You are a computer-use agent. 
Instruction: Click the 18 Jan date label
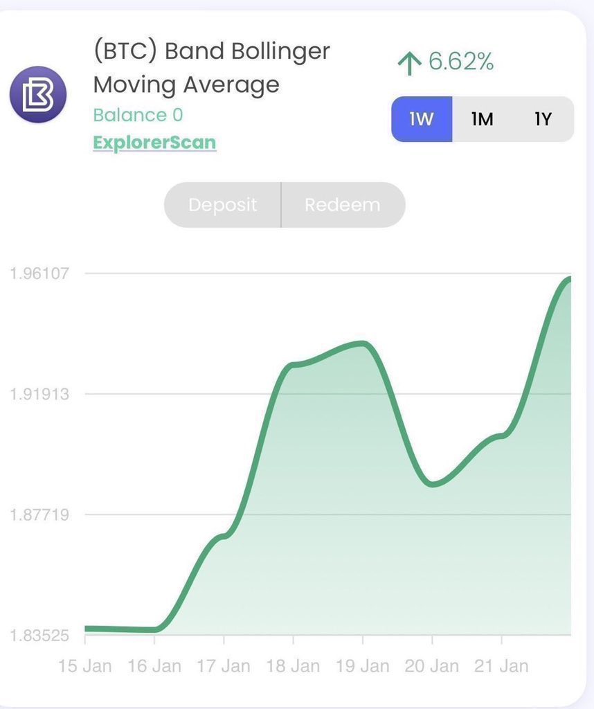pos(294,666)
